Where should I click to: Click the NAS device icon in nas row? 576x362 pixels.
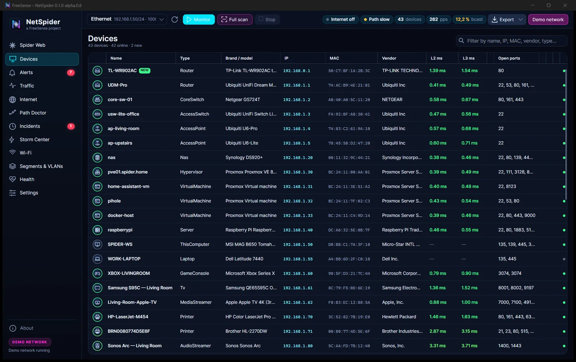click(x=97, y=158)
